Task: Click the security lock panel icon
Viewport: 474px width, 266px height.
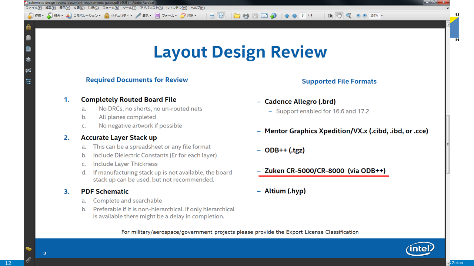Action: point(29,27)
